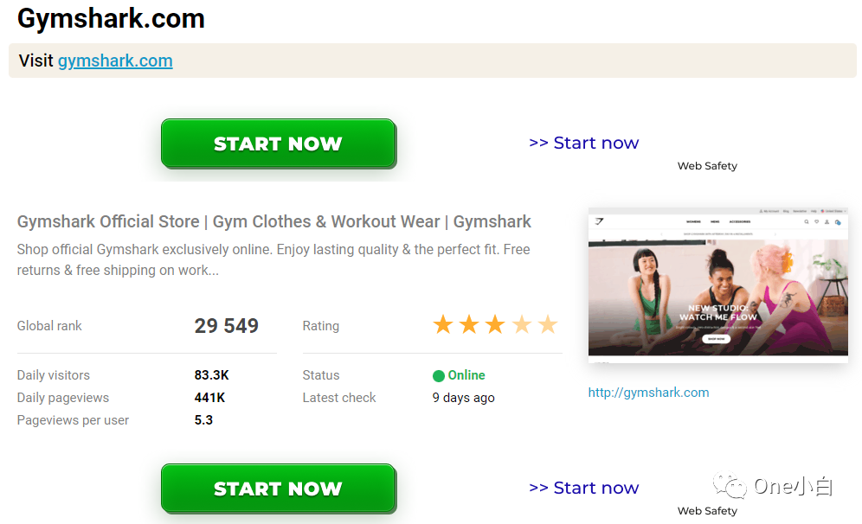Click the Gymshark Official Store title
The image size is (862, 524).
point(273,221)
